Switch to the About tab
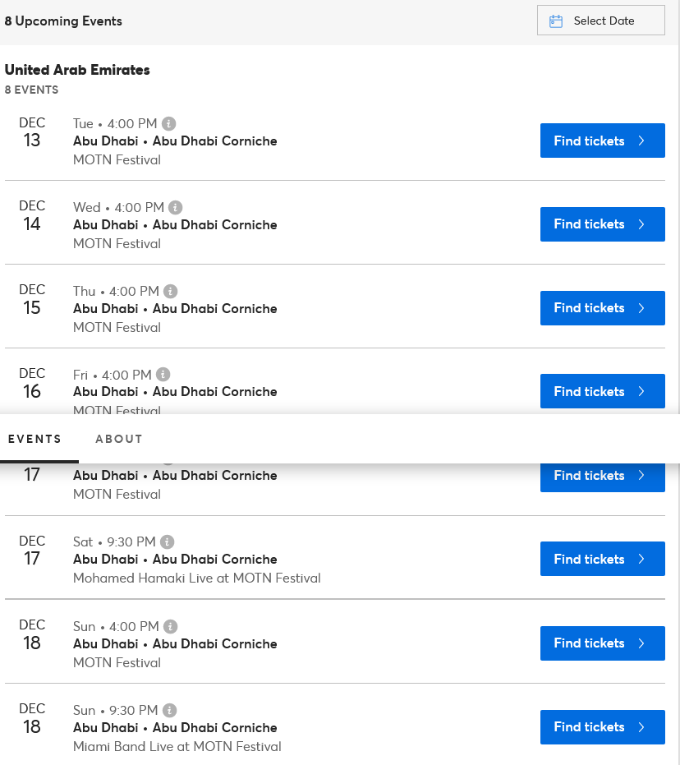This screenshot has width=680, height=765. click(119, 439)
